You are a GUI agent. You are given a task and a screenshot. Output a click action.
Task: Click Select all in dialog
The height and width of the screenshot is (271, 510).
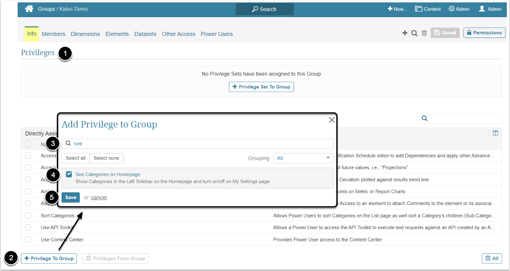point(75,158)
